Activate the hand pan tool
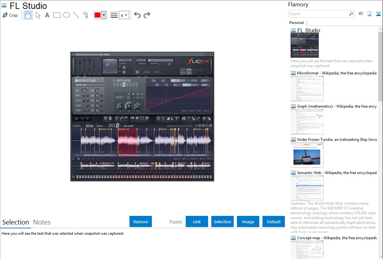The image size is (383, 259). [x=28, y=15]
